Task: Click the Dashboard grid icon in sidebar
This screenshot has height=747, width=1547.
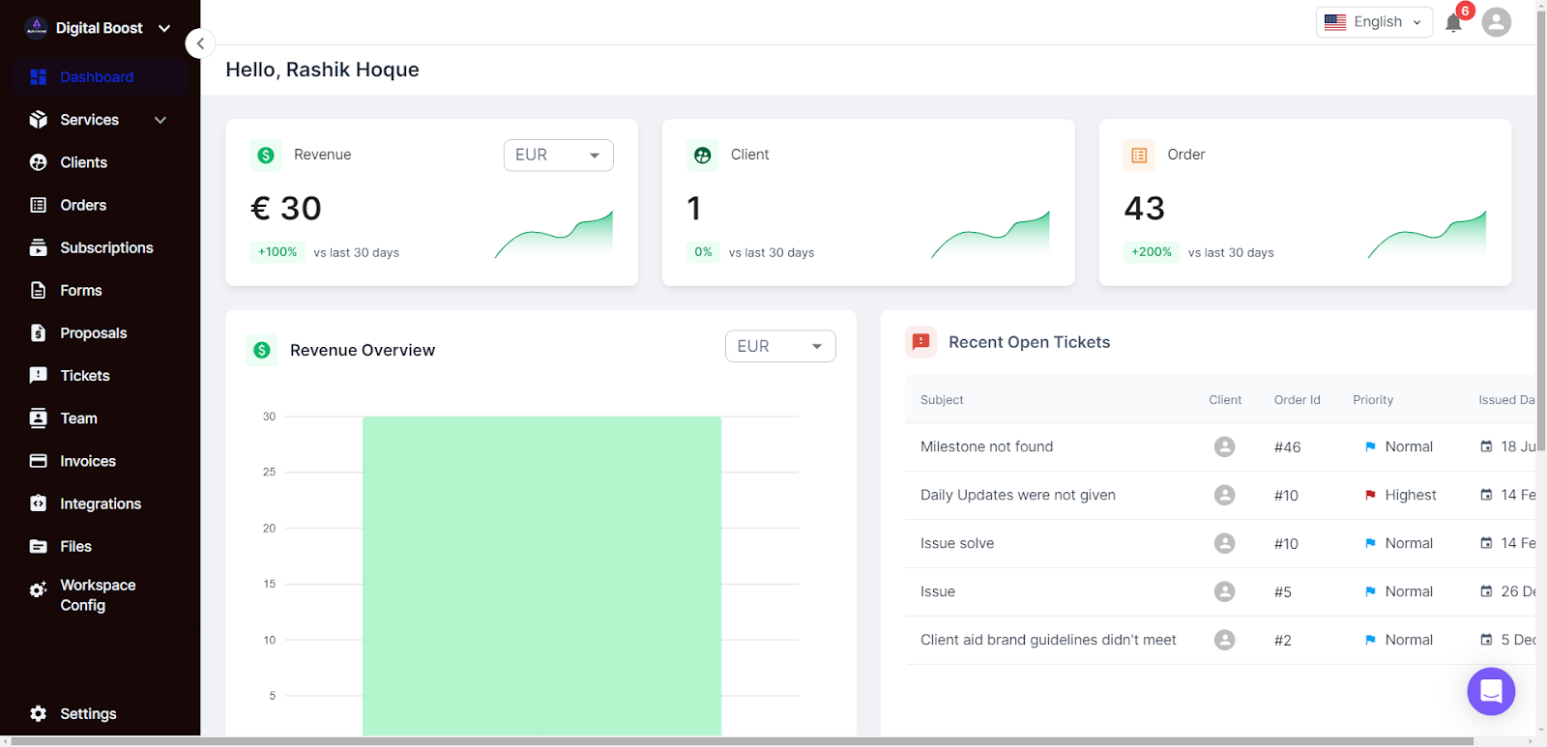Action: pyautogui.click(x=39, y=77)
